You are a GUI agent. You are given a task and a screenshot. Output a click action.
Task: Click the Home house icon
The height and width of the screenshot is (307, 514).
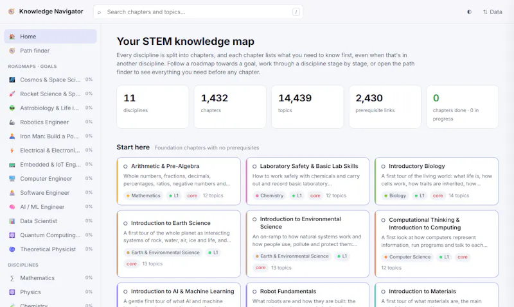tap(12, 37)
